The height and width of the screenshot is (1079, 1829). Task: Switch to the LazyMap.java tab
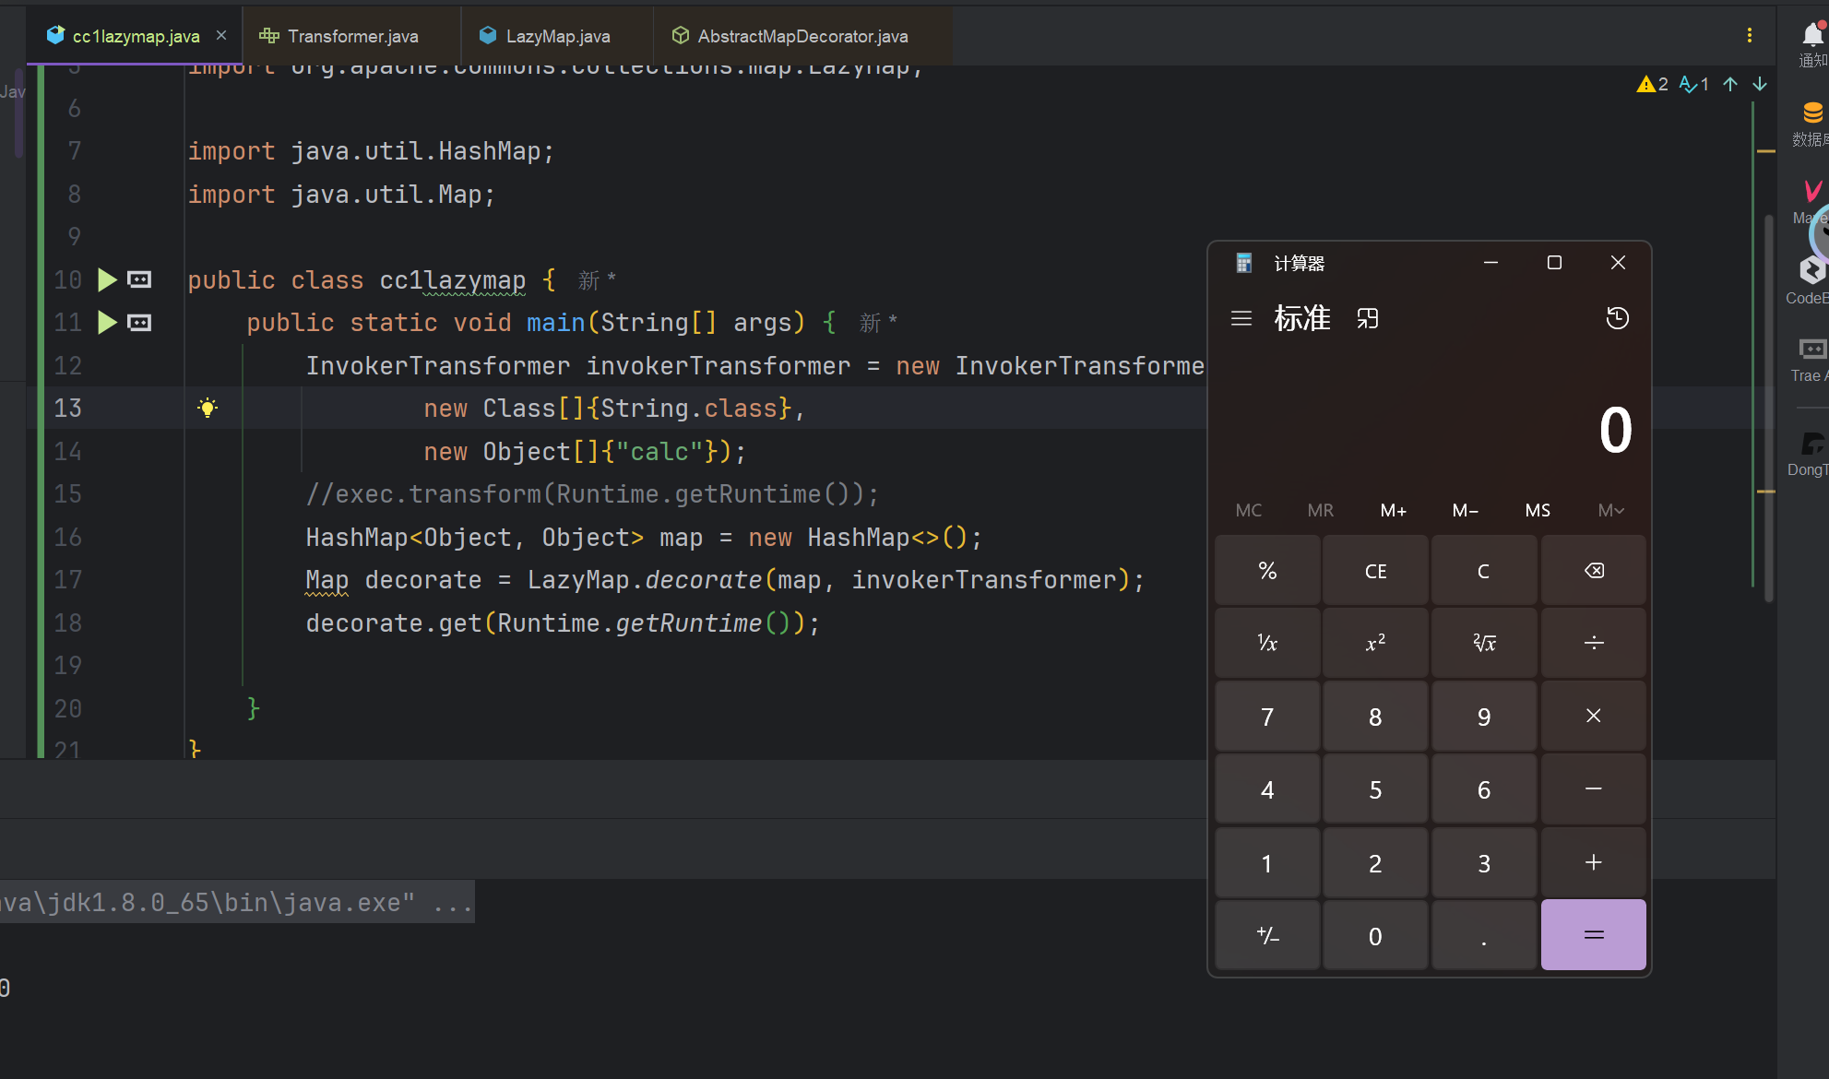[x=556, y=36]
